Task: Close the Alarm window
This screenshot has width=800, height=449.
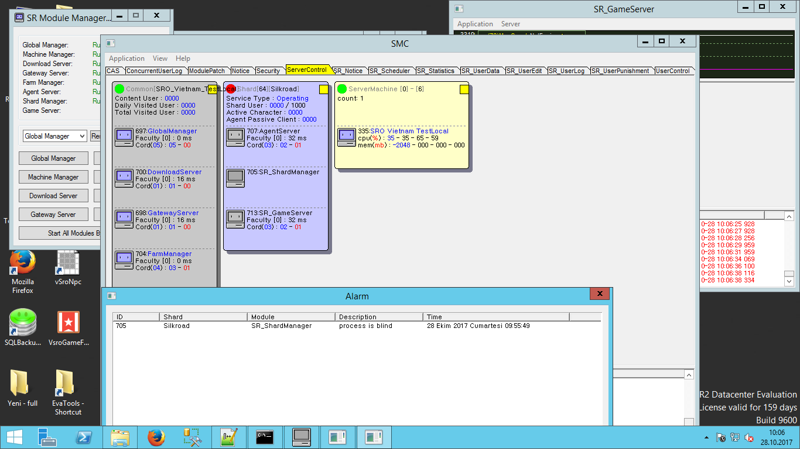Action: pos(600,294)
